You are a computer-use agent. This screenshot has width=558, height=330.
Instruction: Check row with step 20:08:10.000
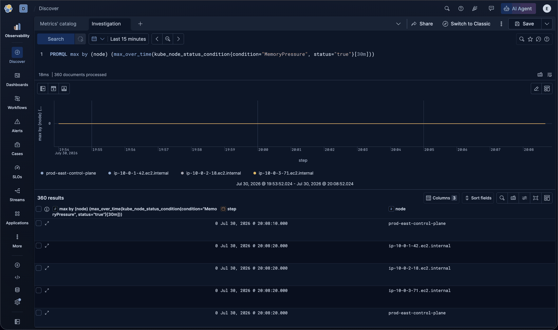point(39,223)
